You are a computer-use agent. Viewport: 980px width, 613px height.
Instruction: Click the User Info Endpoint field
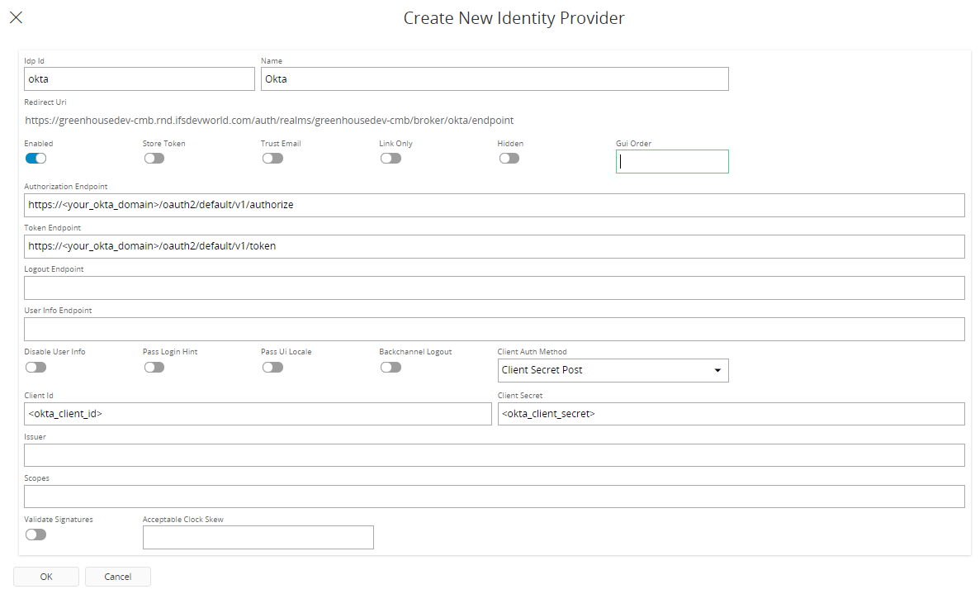(x=495, y=329)
